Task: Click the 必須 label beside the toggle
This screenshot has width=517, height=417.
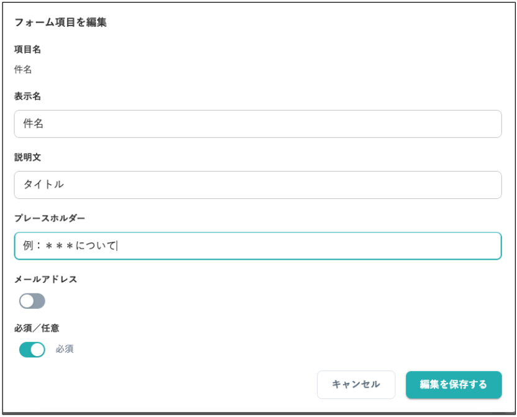Action: coord(65,349)
